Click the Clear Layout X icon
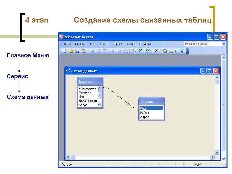 (x=156, y=51)
